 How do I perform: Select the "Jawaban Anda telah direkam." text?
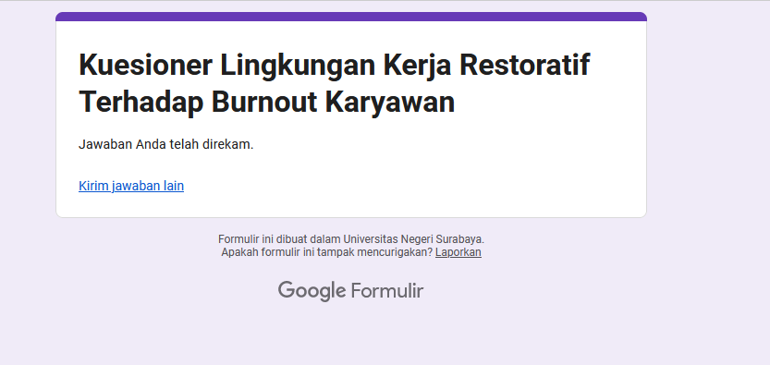coord(166,145)
